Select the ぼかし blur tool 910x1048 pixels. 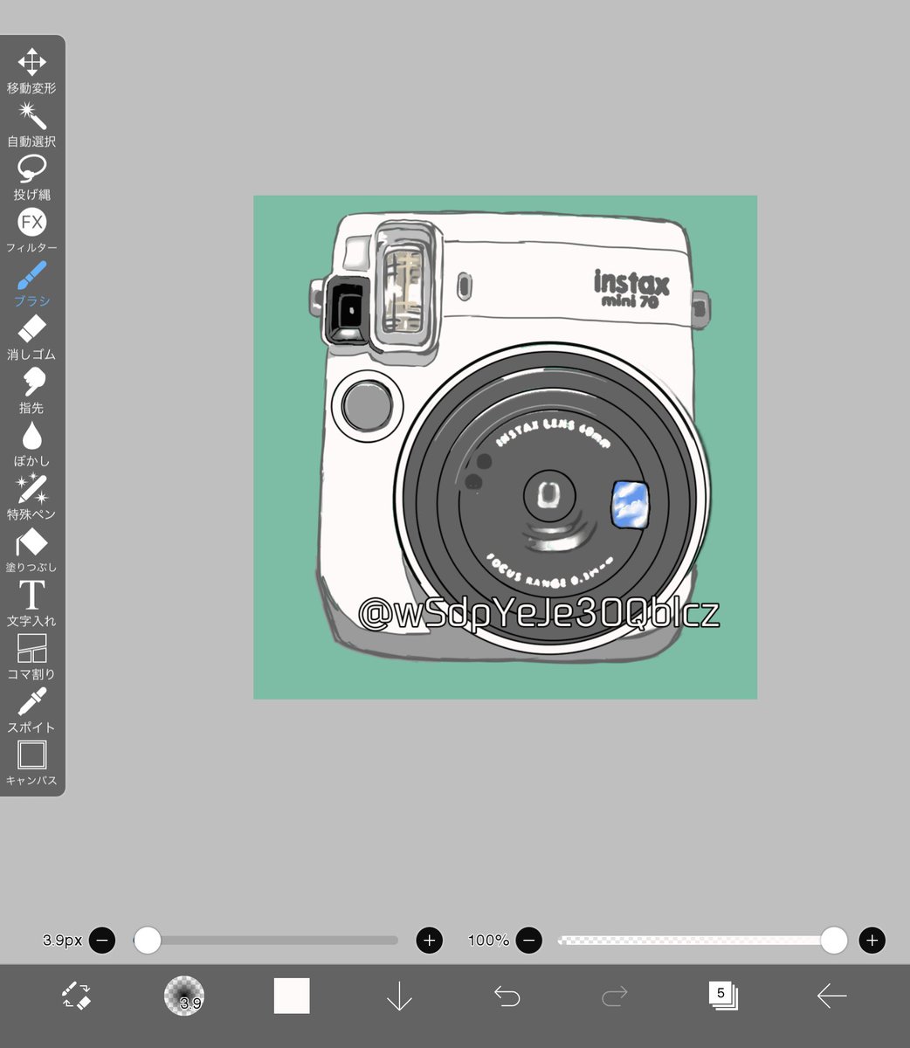tap(32, 444)
